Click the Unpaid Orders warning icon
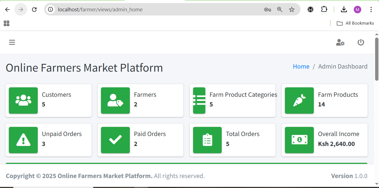Image resolution: width=379 pixels, height=188 pixels. [23, 140]
